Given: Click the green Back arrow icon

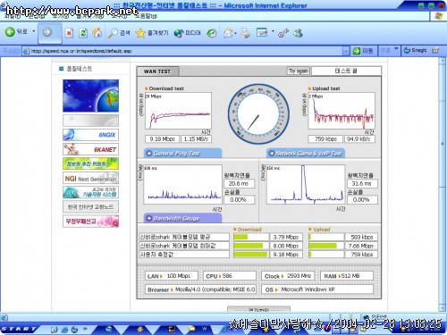Looking at the screenshot, I should point(10,32).
